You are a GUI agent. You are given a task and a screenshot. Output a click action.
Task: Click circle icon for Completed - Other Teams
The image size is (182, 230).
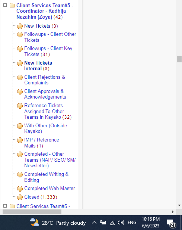click(20, 155)
